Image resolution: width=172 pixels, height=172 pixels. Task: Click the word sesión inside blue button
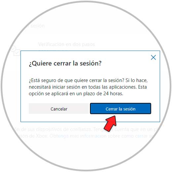(129, 109)
